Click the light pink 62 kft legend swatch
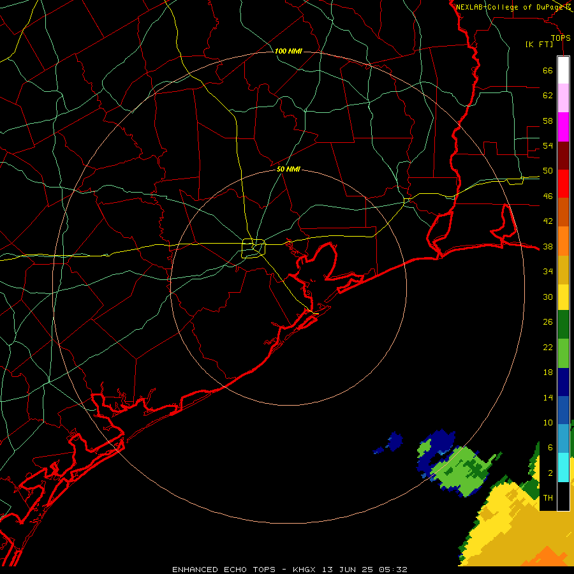The width and height of the screenshot is (574, 574). click(x=563, y=98)
